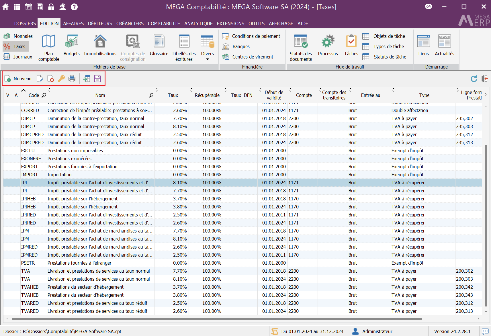491x336 pixels.
Task: Refresh the tax list with circular arrow icon
Action: click(x=474, y=79)
